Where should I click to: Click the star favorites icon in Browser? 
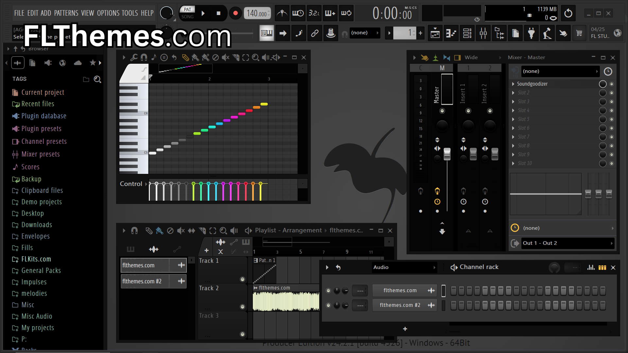tap(93, 63)
